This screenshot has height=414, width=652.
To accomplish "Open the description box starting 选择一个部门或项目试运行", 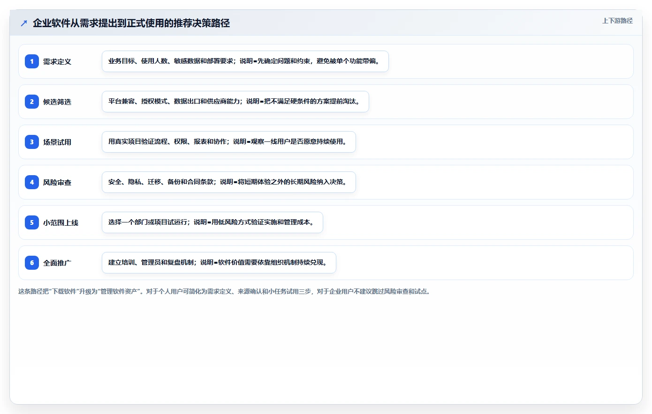I will [x=212, y=222].
